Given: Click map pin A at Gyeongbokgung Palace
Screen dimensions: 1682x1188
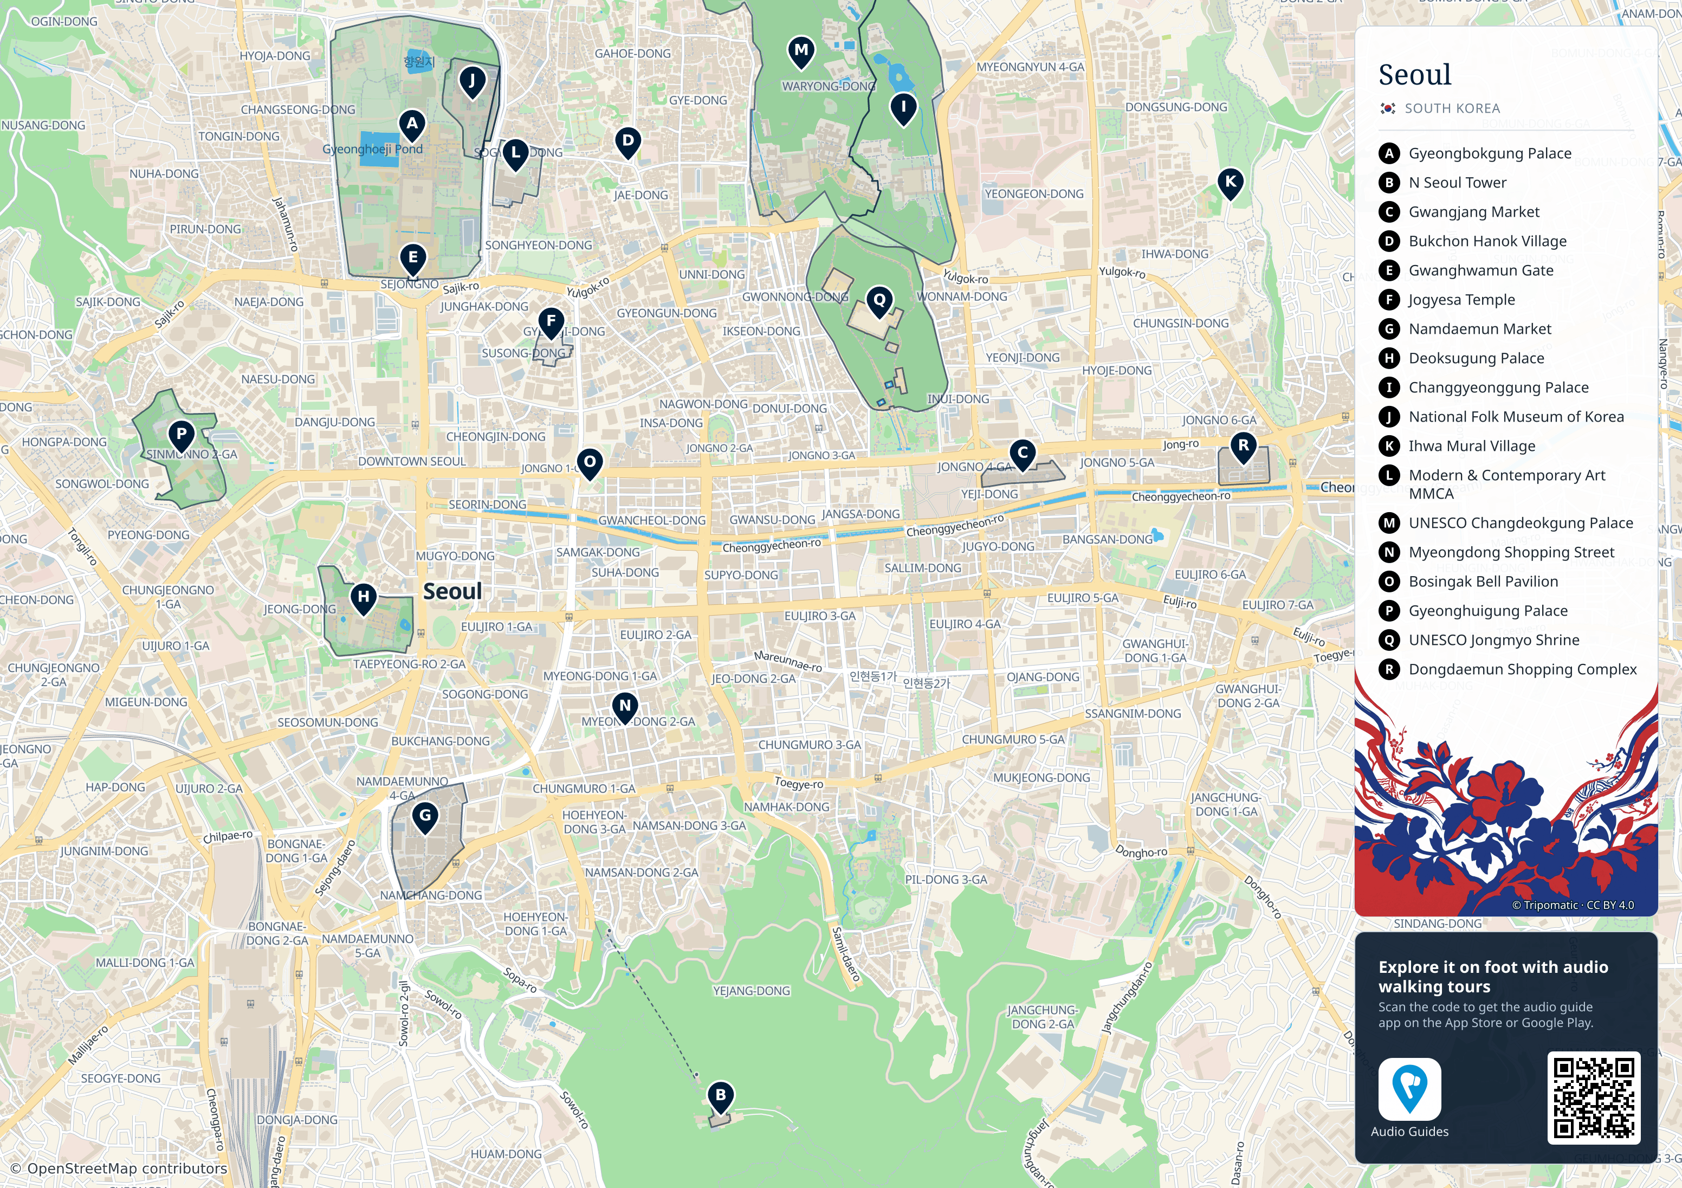Looking at the screenshot, I should (x=412, y=126).
